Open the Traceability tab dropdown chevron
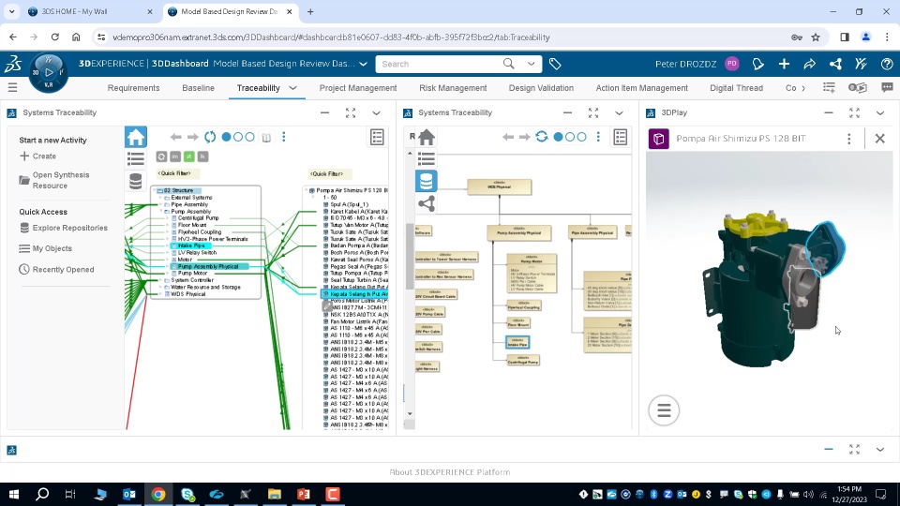 pyautogui.click(x=292, y=88)
